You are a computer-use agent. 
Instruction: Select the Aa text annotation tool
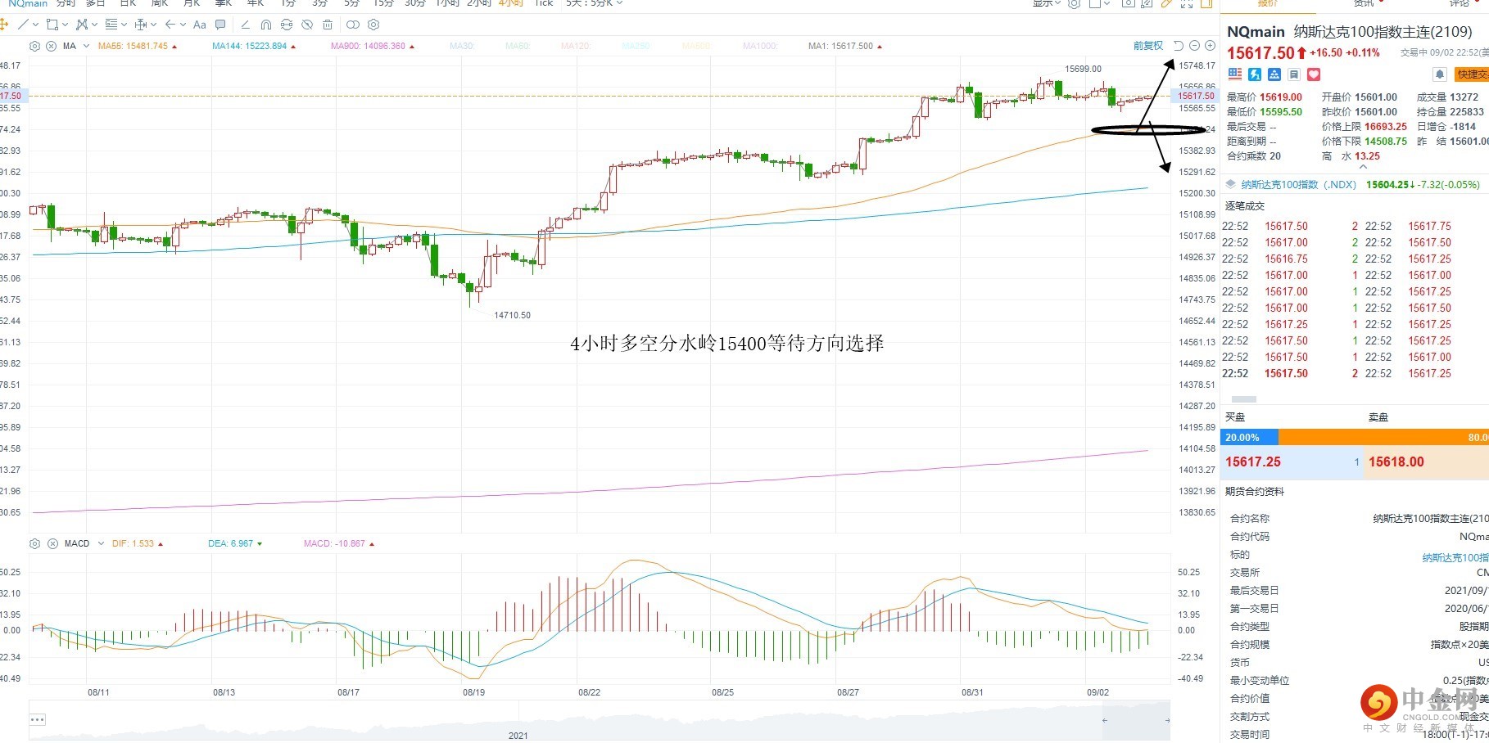click(200, 25)
